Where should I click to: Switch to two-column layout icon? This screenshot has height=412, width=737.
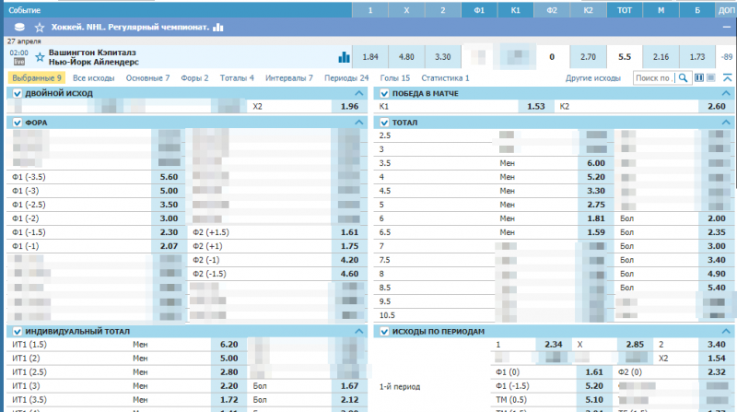pyautogui.click(x=699, y=78)
